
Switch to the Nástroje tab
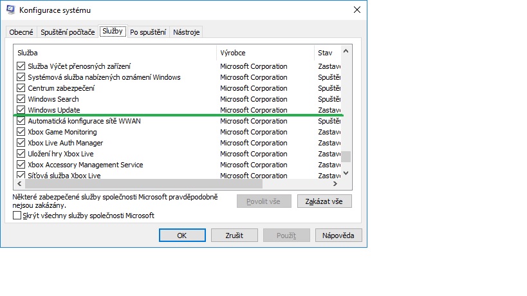point(187,32)
